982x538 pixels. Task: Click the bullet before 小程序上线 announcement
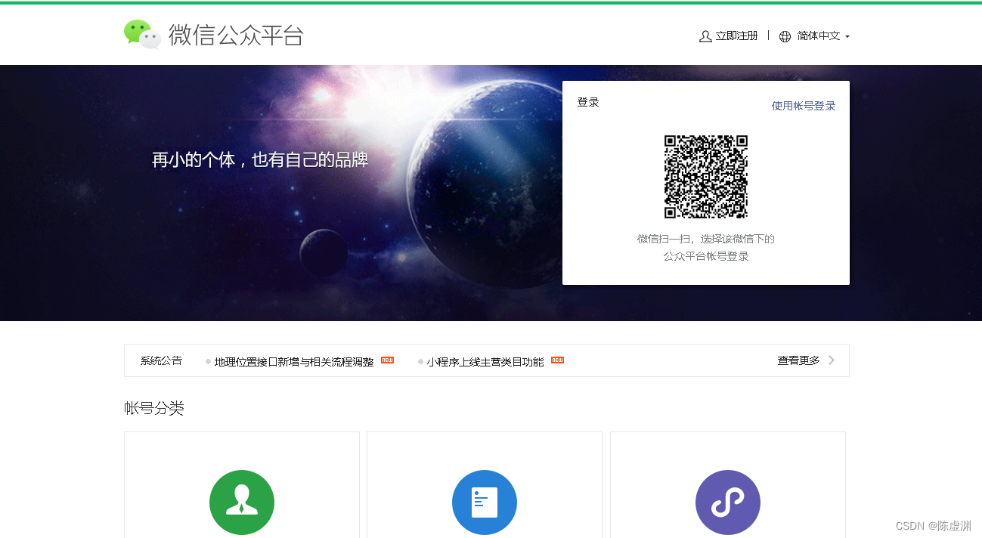[420, 361]
